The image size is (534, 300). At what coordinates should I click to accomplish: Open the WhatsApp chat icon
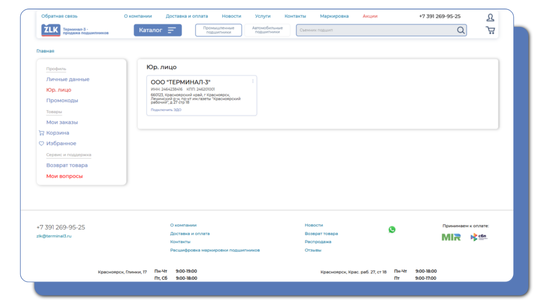(392, 229)
